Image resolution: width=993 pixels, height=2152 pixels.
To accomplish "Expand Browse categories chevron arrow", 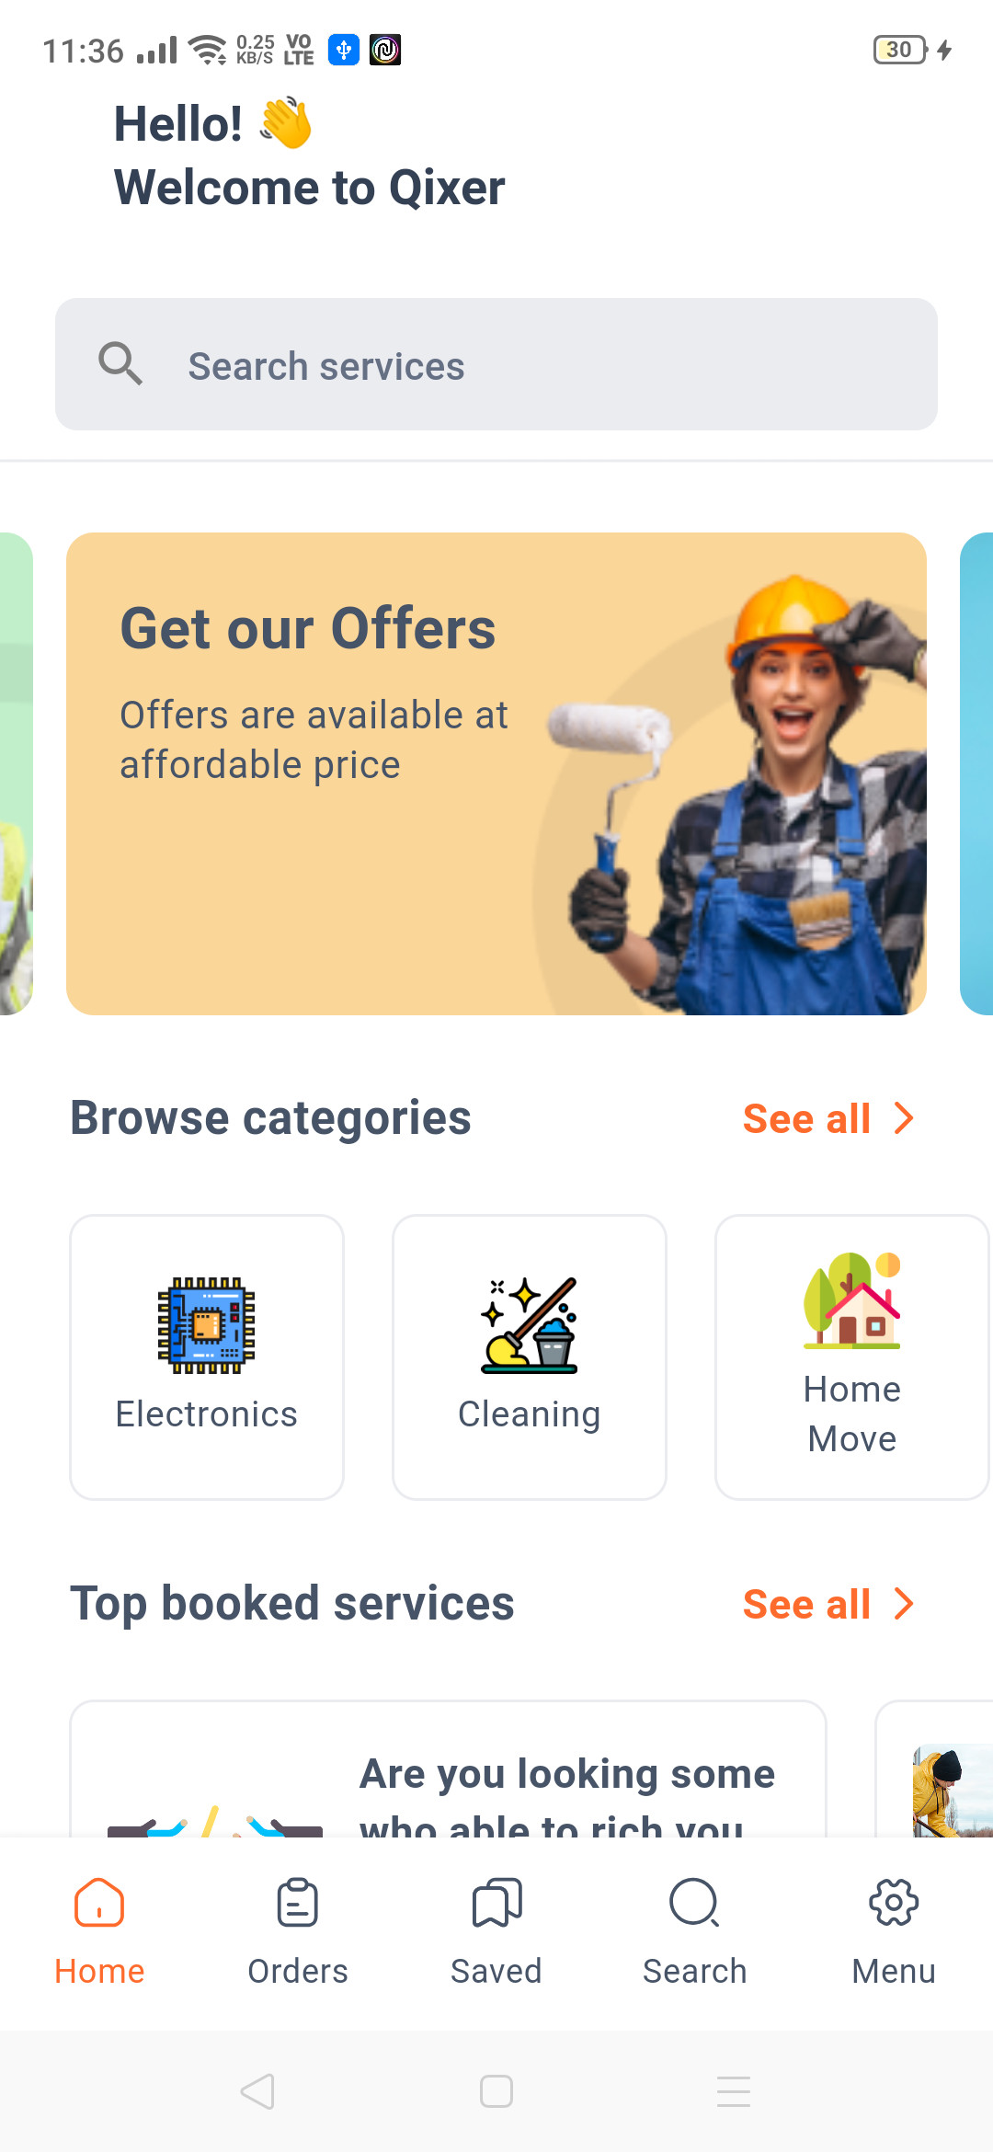I will click(x=905, y=1118).
